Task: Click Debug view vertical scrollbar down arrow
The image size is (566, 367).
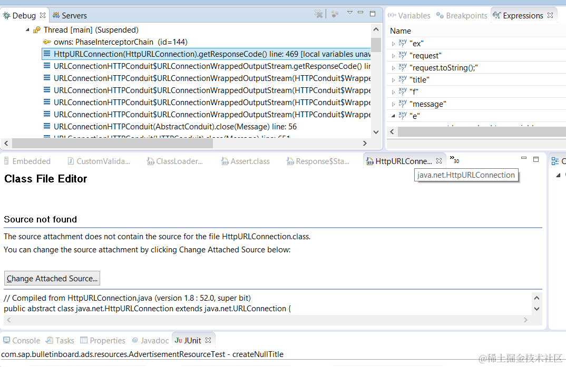Action: point(376,132)
